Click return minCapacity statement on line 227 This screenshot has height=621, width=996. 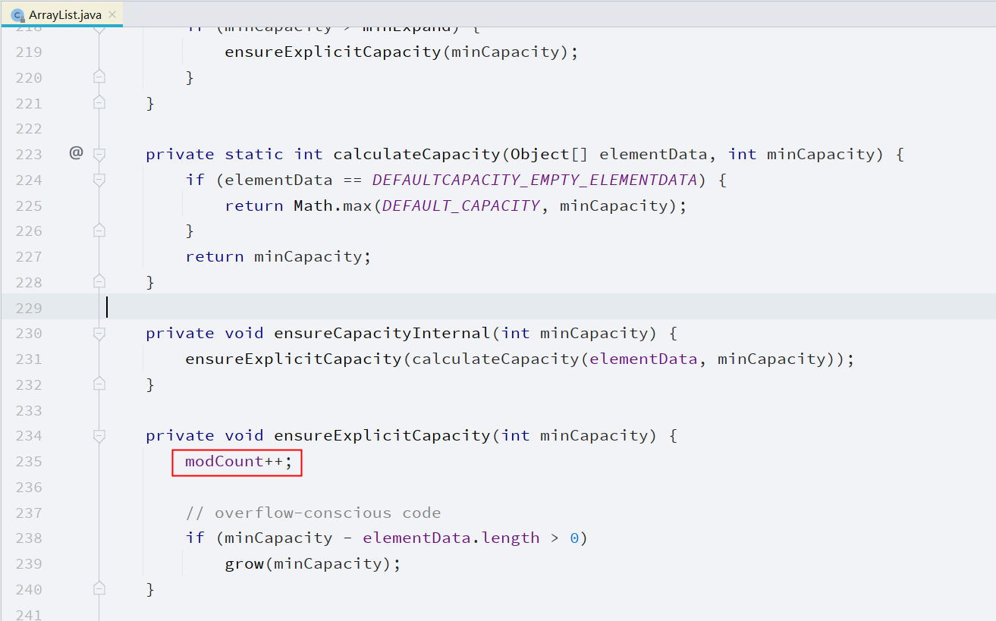pyautogui.click(x=278, y=256)
